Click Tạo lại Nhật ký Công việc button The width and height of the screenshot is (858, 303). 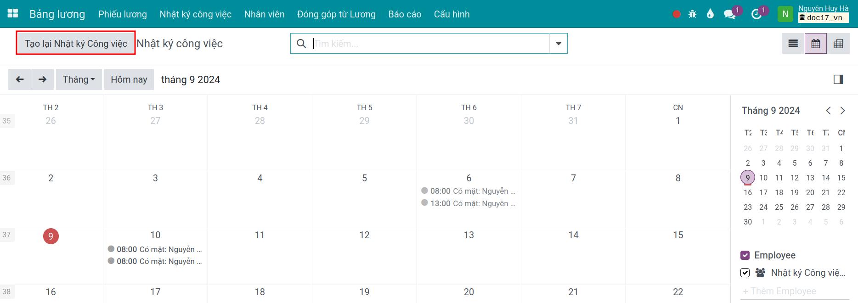tap(76, 44)
